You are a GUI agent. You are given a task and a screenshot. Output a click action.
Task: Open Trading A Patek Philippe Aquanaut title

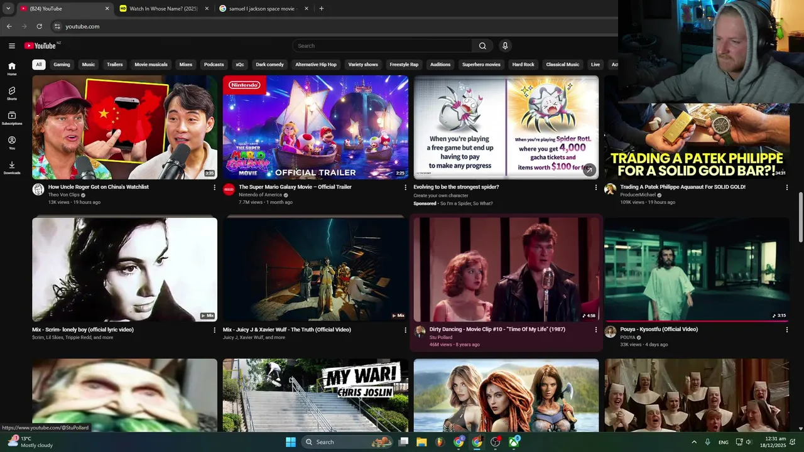point(683,187)
